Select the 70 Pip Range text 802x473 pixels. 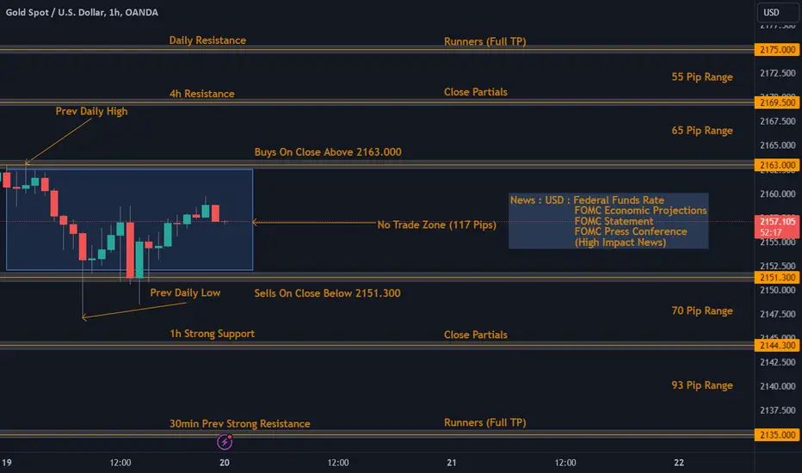pos(702,311)
